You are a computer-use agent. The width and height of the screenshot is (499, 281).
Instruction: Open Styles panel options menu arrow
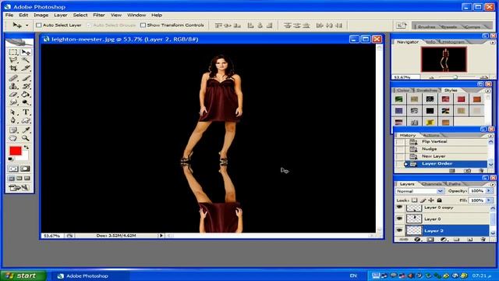coord(488,91)
